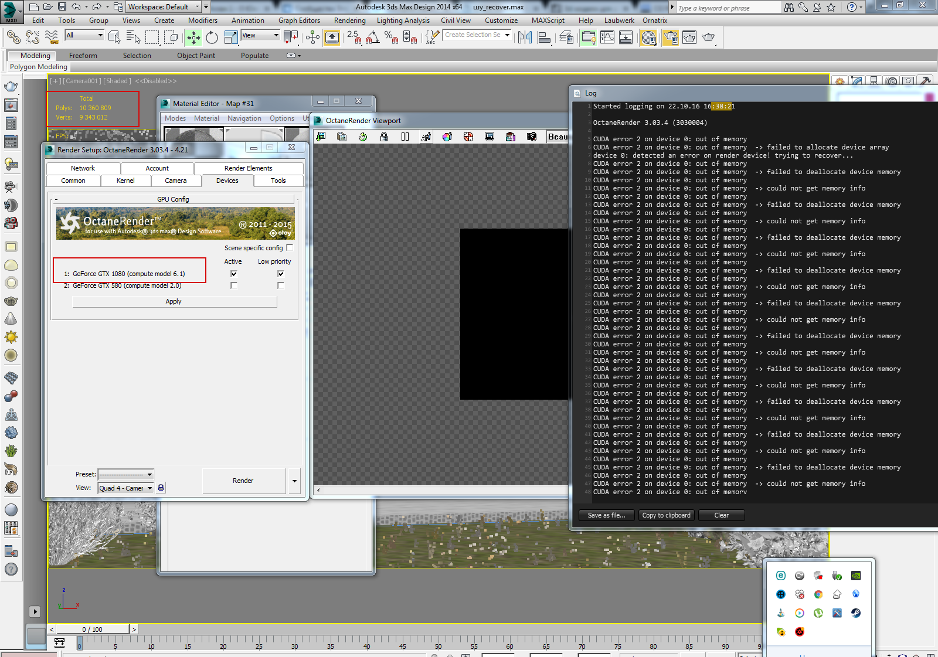Enable Low priority for GeForce GTX 580
The width and height of the screenshot is (938, 657).
tap(281, 285)
